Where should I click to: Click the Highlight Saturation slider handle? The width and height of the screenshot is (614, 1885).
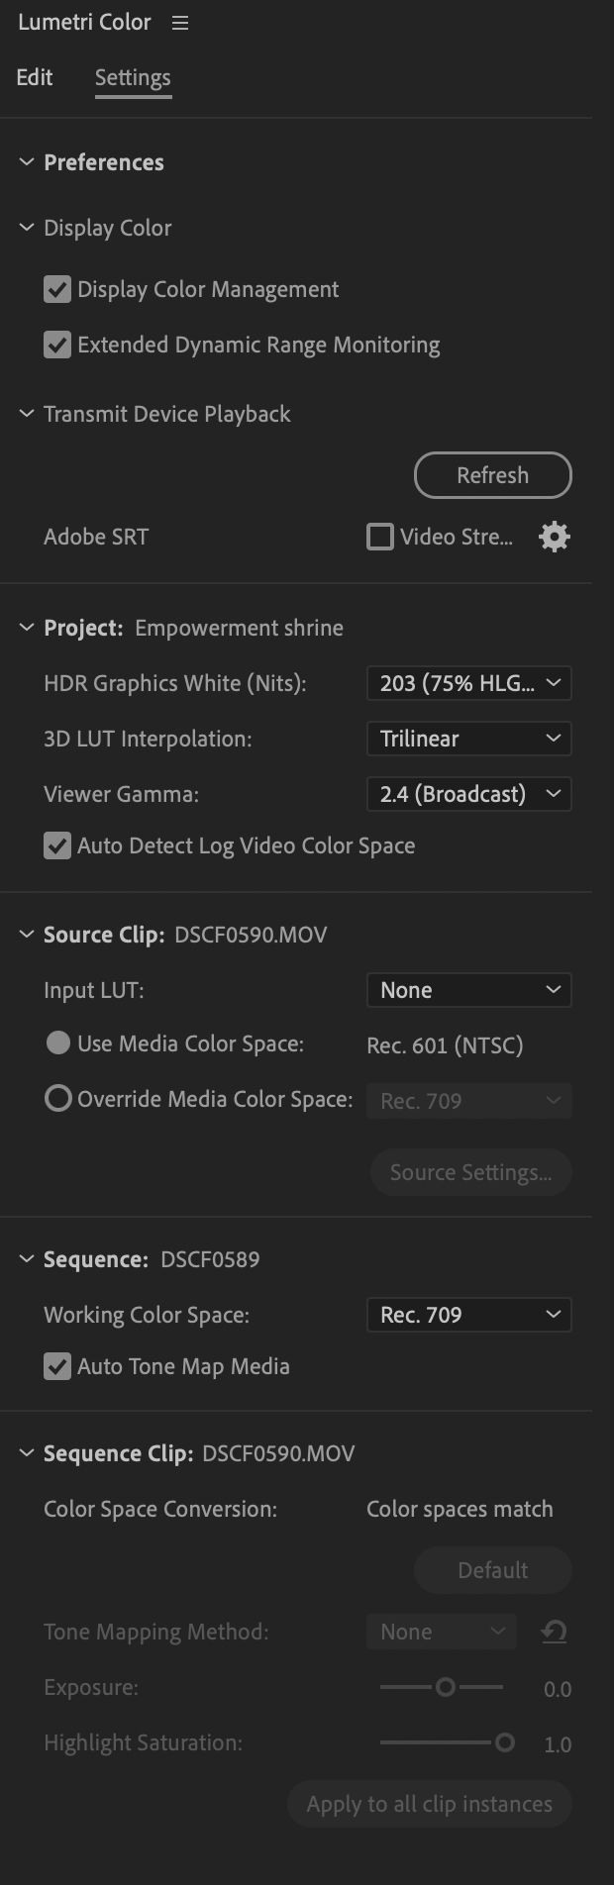[x=506, y=1743]
